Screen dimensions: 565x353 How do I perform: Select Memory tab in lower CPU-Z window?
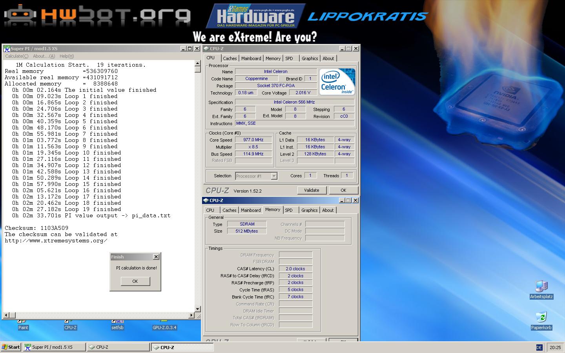pos(273,209)
